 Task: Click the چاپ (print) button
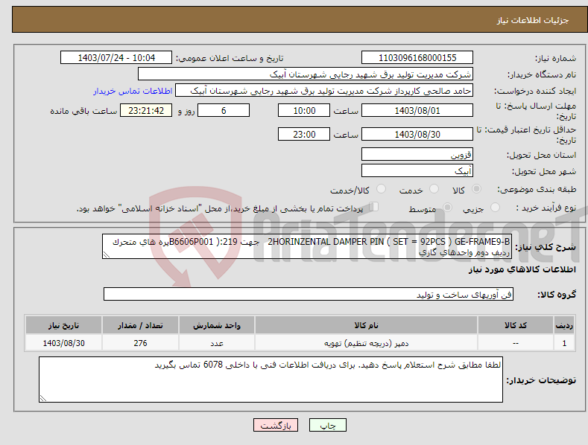pyautogui.click(x=327, y=425)
